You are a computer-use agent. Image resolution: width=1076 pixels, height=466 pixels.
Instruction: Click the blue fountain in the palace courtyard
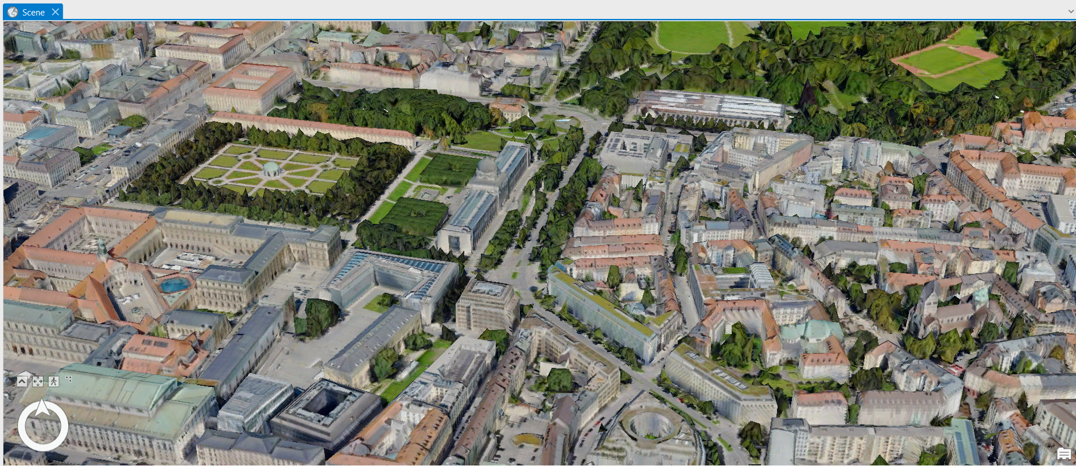pos(174,285)
